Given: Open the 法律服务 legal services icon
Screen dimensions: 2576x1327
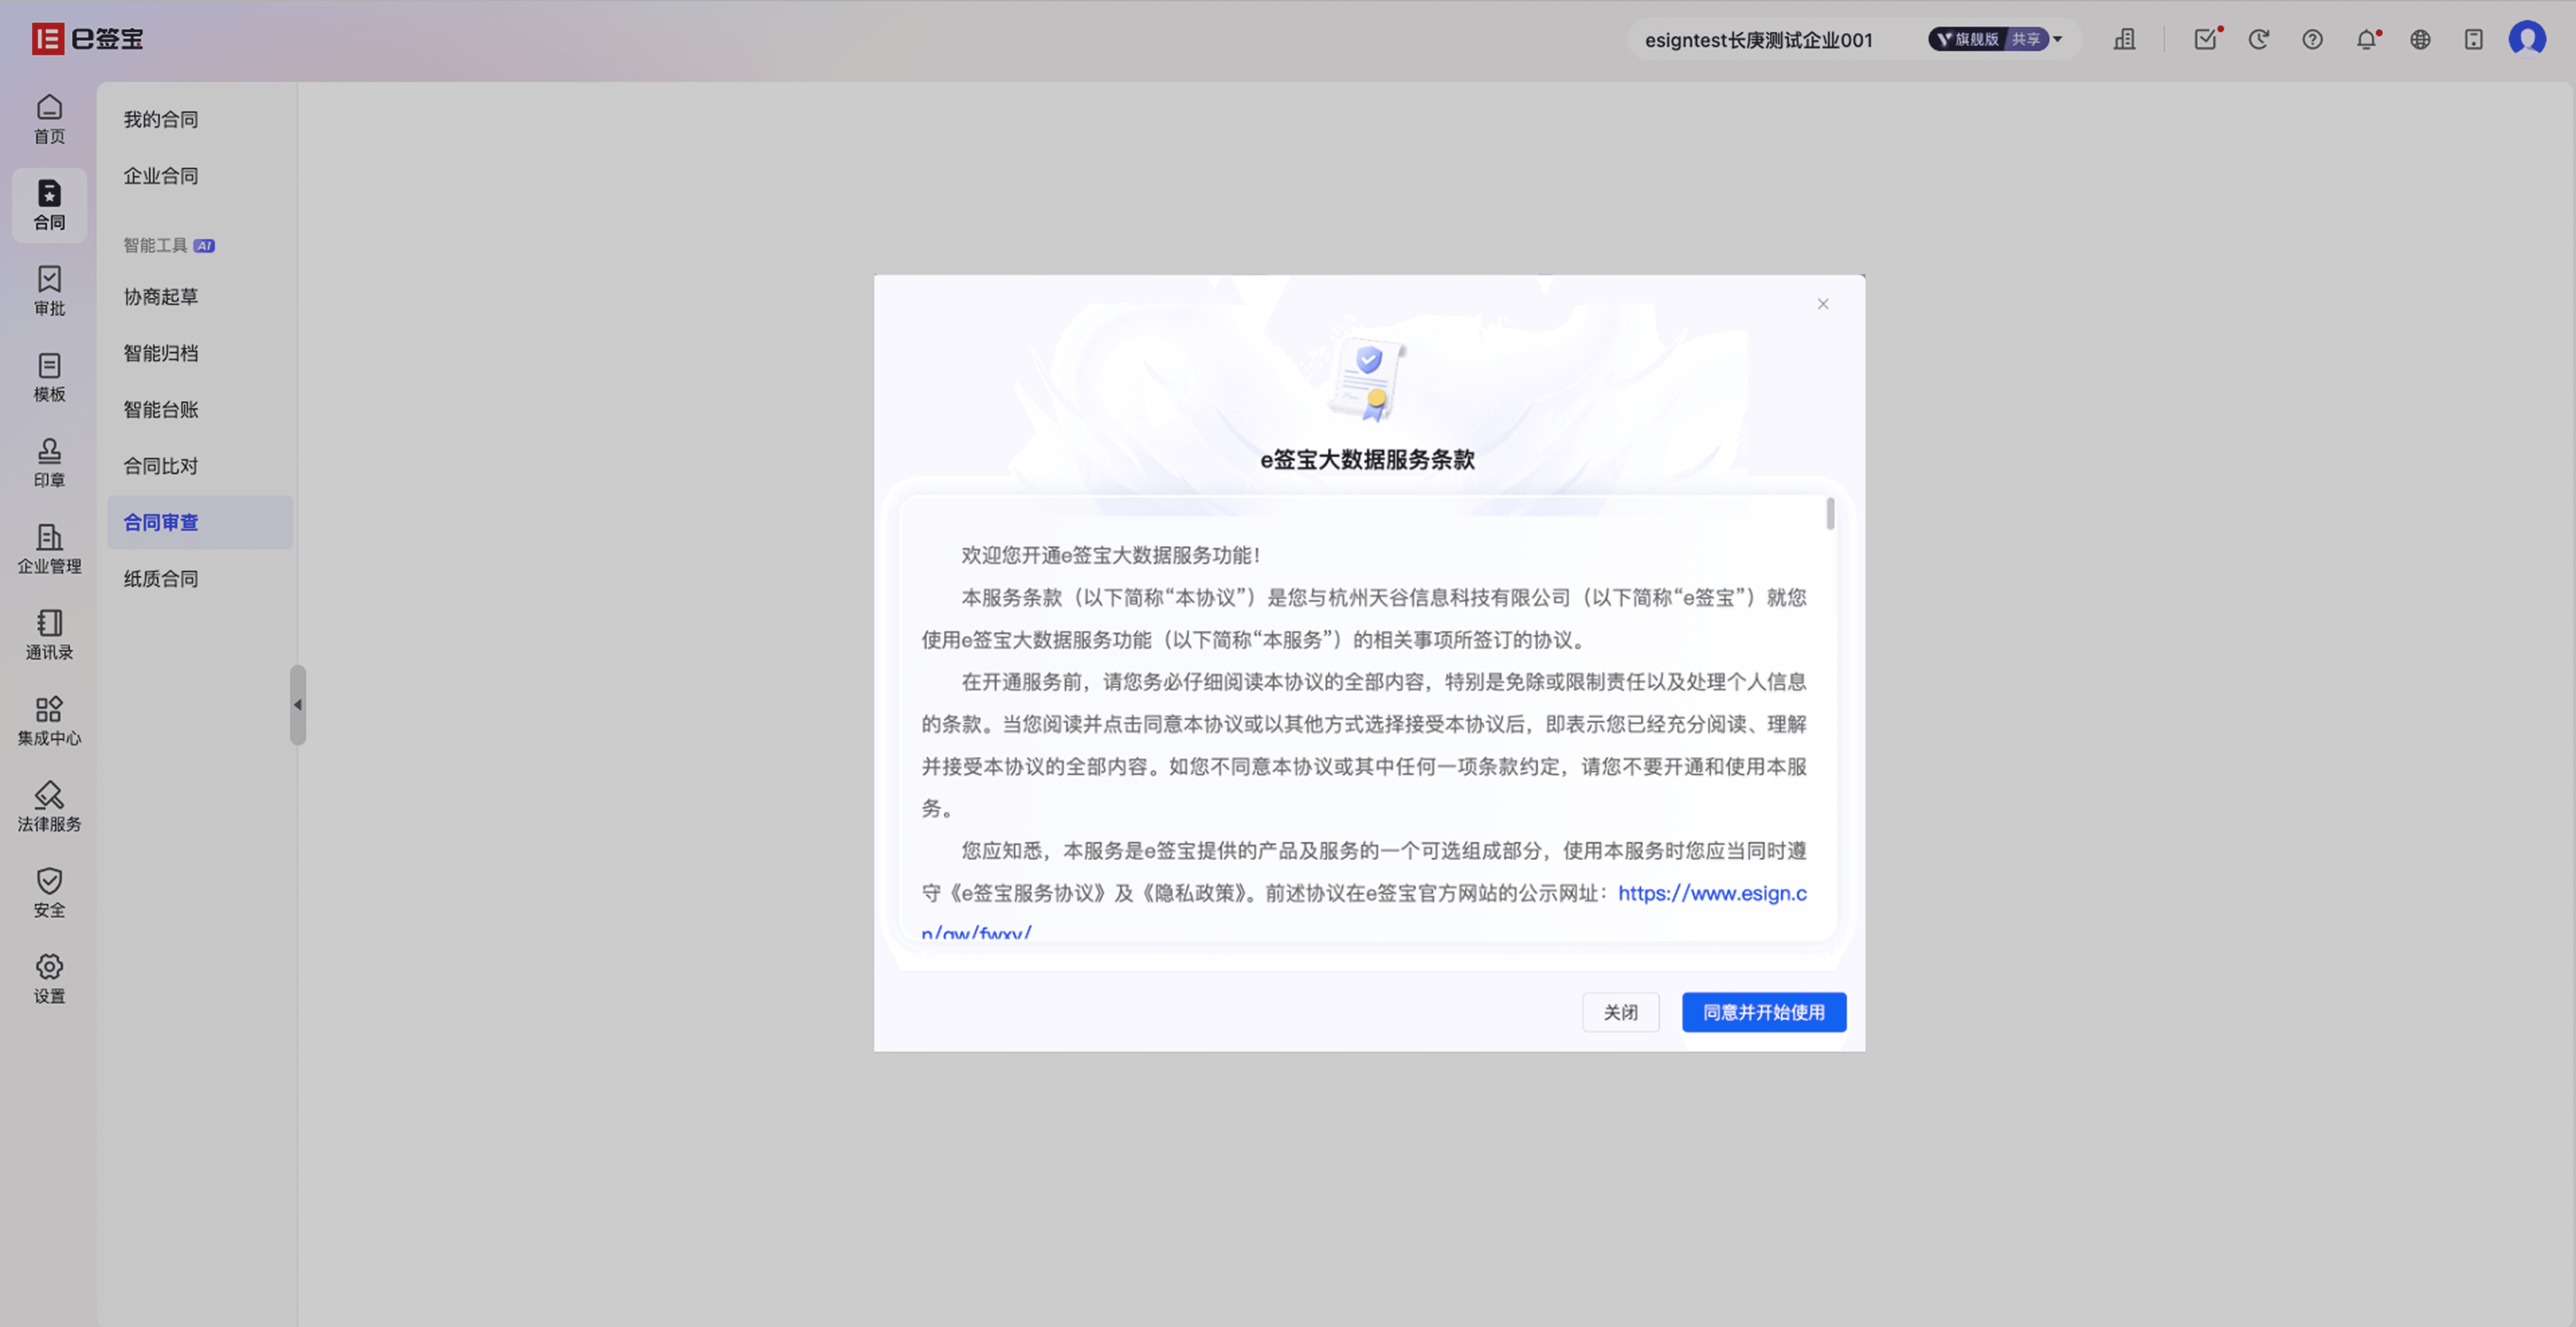Looking at the screenshot, I should point(49,807).
